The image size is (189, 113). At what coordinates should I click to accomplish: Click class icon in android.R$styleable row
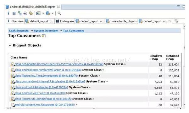(x=13, y=87)
